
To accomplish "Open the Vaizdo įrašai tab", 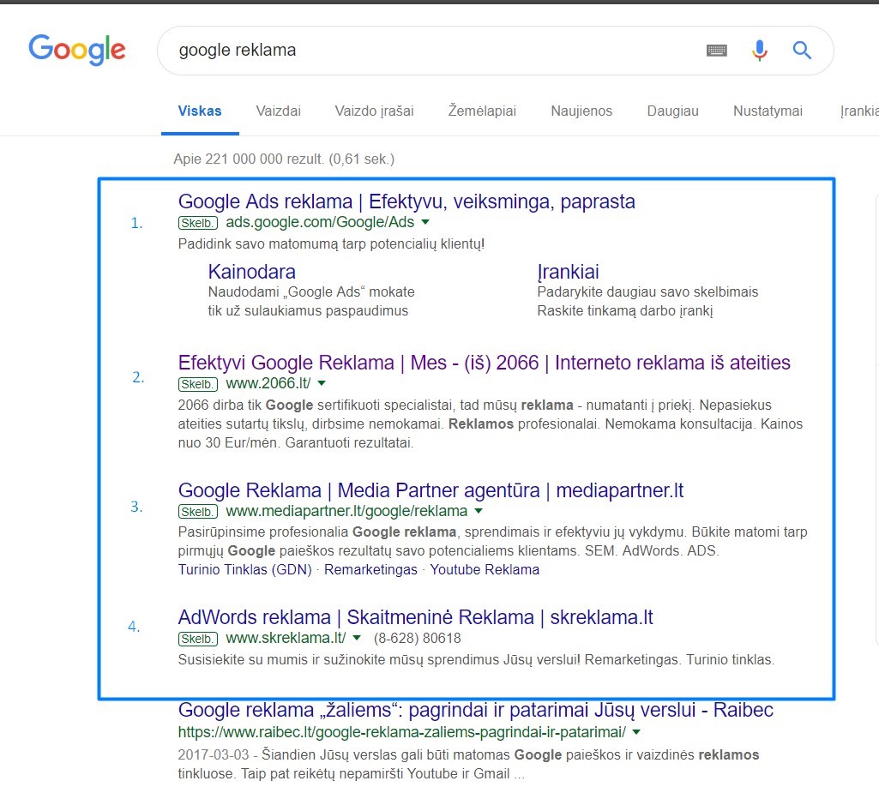I will tap(375, 111).
